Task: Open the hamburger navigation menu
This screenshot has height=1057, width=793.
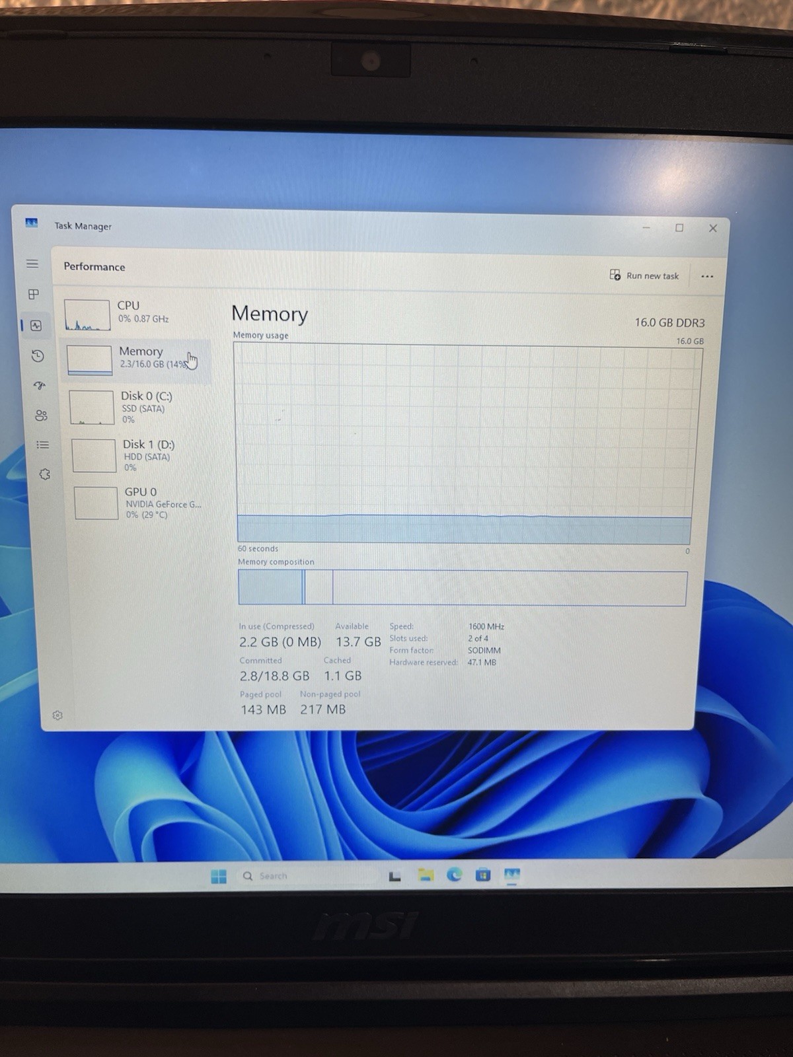Action: point(32,264)
